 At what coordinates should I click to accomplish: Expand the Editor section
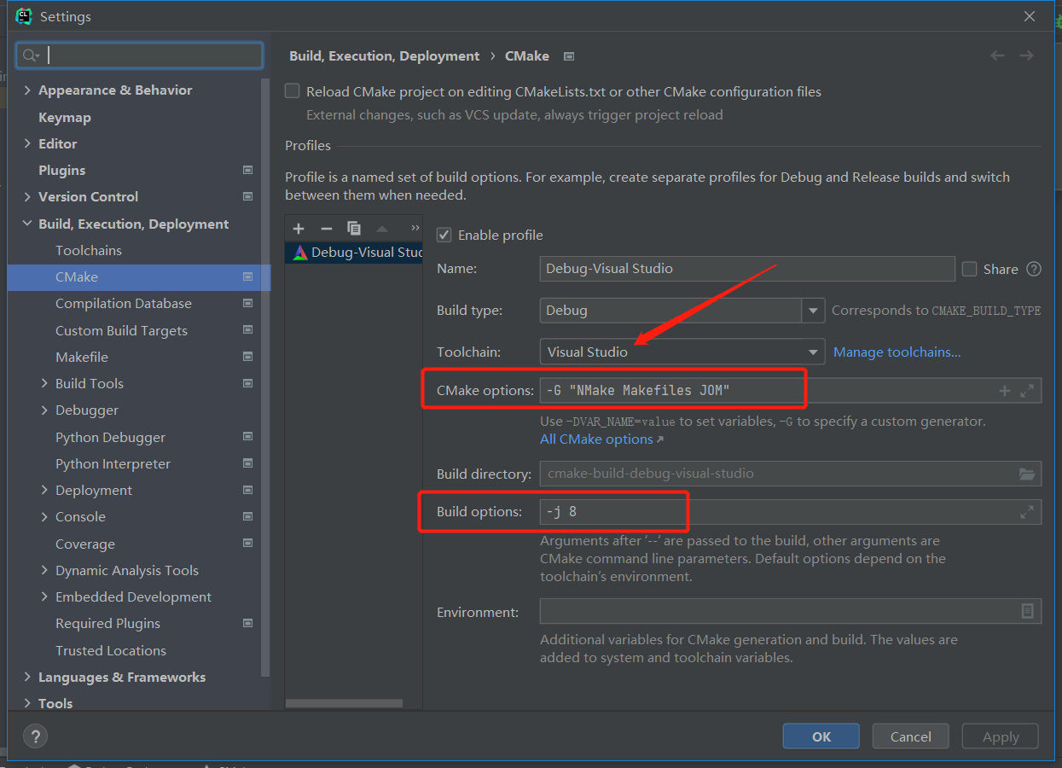pyautogui.click(x=27, y=143)
